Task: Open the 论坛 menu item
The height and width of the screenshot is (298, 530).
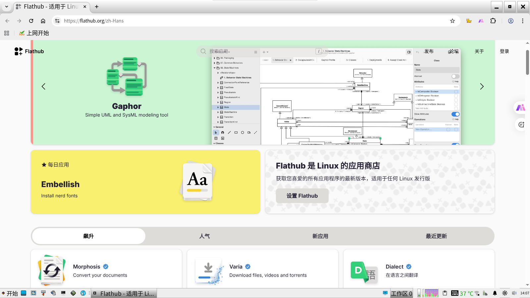Action: (454, 51)
